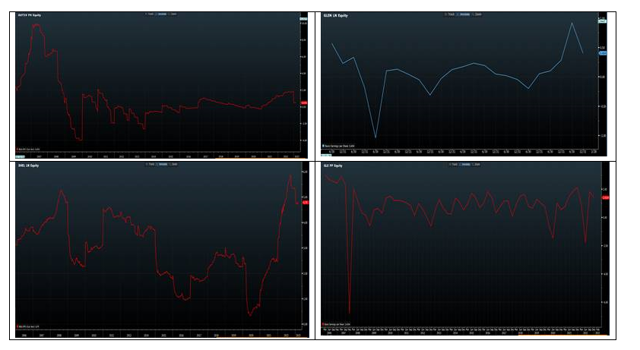
Task: Enable Zoom option in SHEL LN chart
Action: (x=174, y=165)
